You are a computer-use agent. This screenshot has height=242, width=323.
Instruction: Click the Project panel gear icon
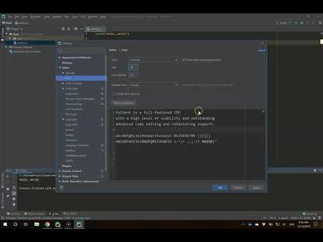point(76,29)
